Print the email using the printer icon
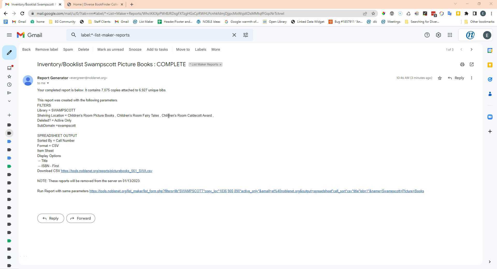 pos(462,64)
